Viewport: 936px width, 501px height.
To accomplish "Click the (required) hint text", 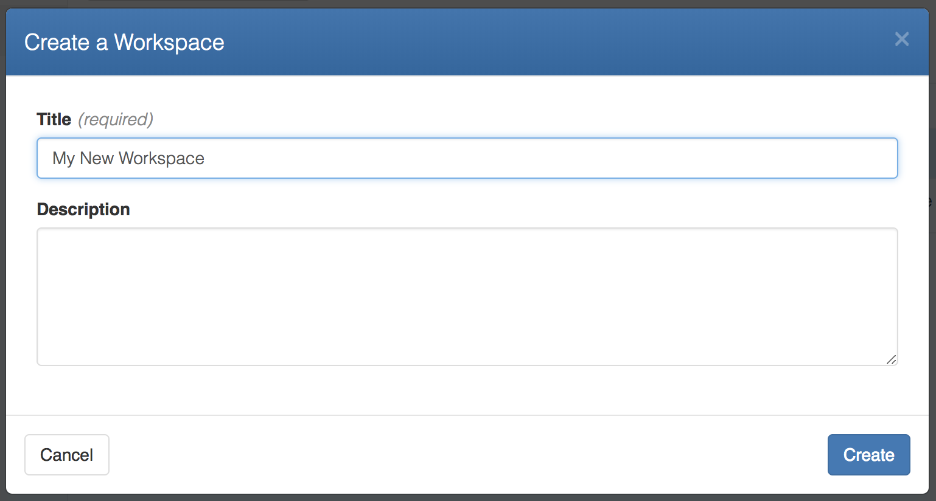I will 116,119.
